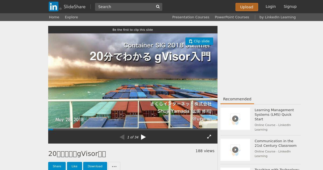Open the Login link
Viewport: 323px width, 170px height.
(x=271, y=6)
